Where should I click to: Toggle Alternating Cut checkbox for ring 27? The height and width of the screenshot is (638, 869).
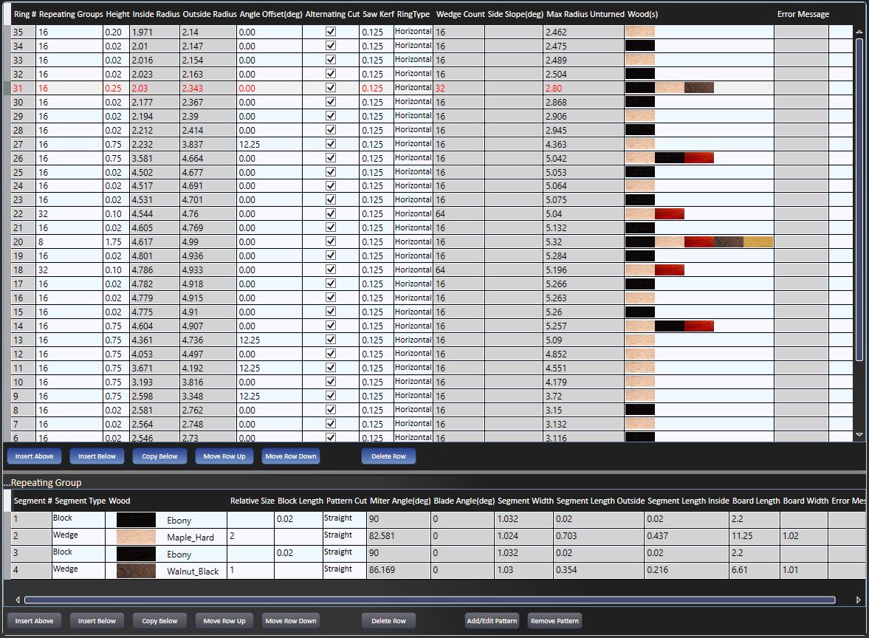click(331, 144)
